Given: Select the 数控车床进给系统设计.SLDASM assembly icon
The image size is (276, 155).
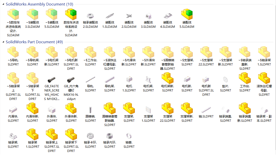Looking at the screenshot, I should pos(71,14).
